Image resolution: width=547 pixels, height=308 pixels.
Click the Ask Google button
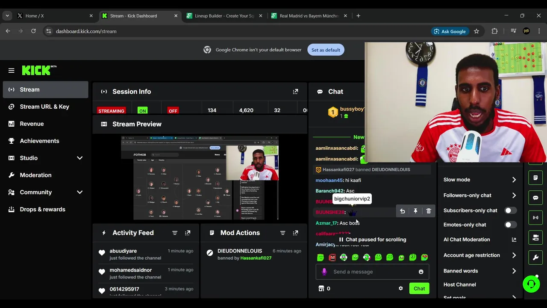[x=450, y=31]
